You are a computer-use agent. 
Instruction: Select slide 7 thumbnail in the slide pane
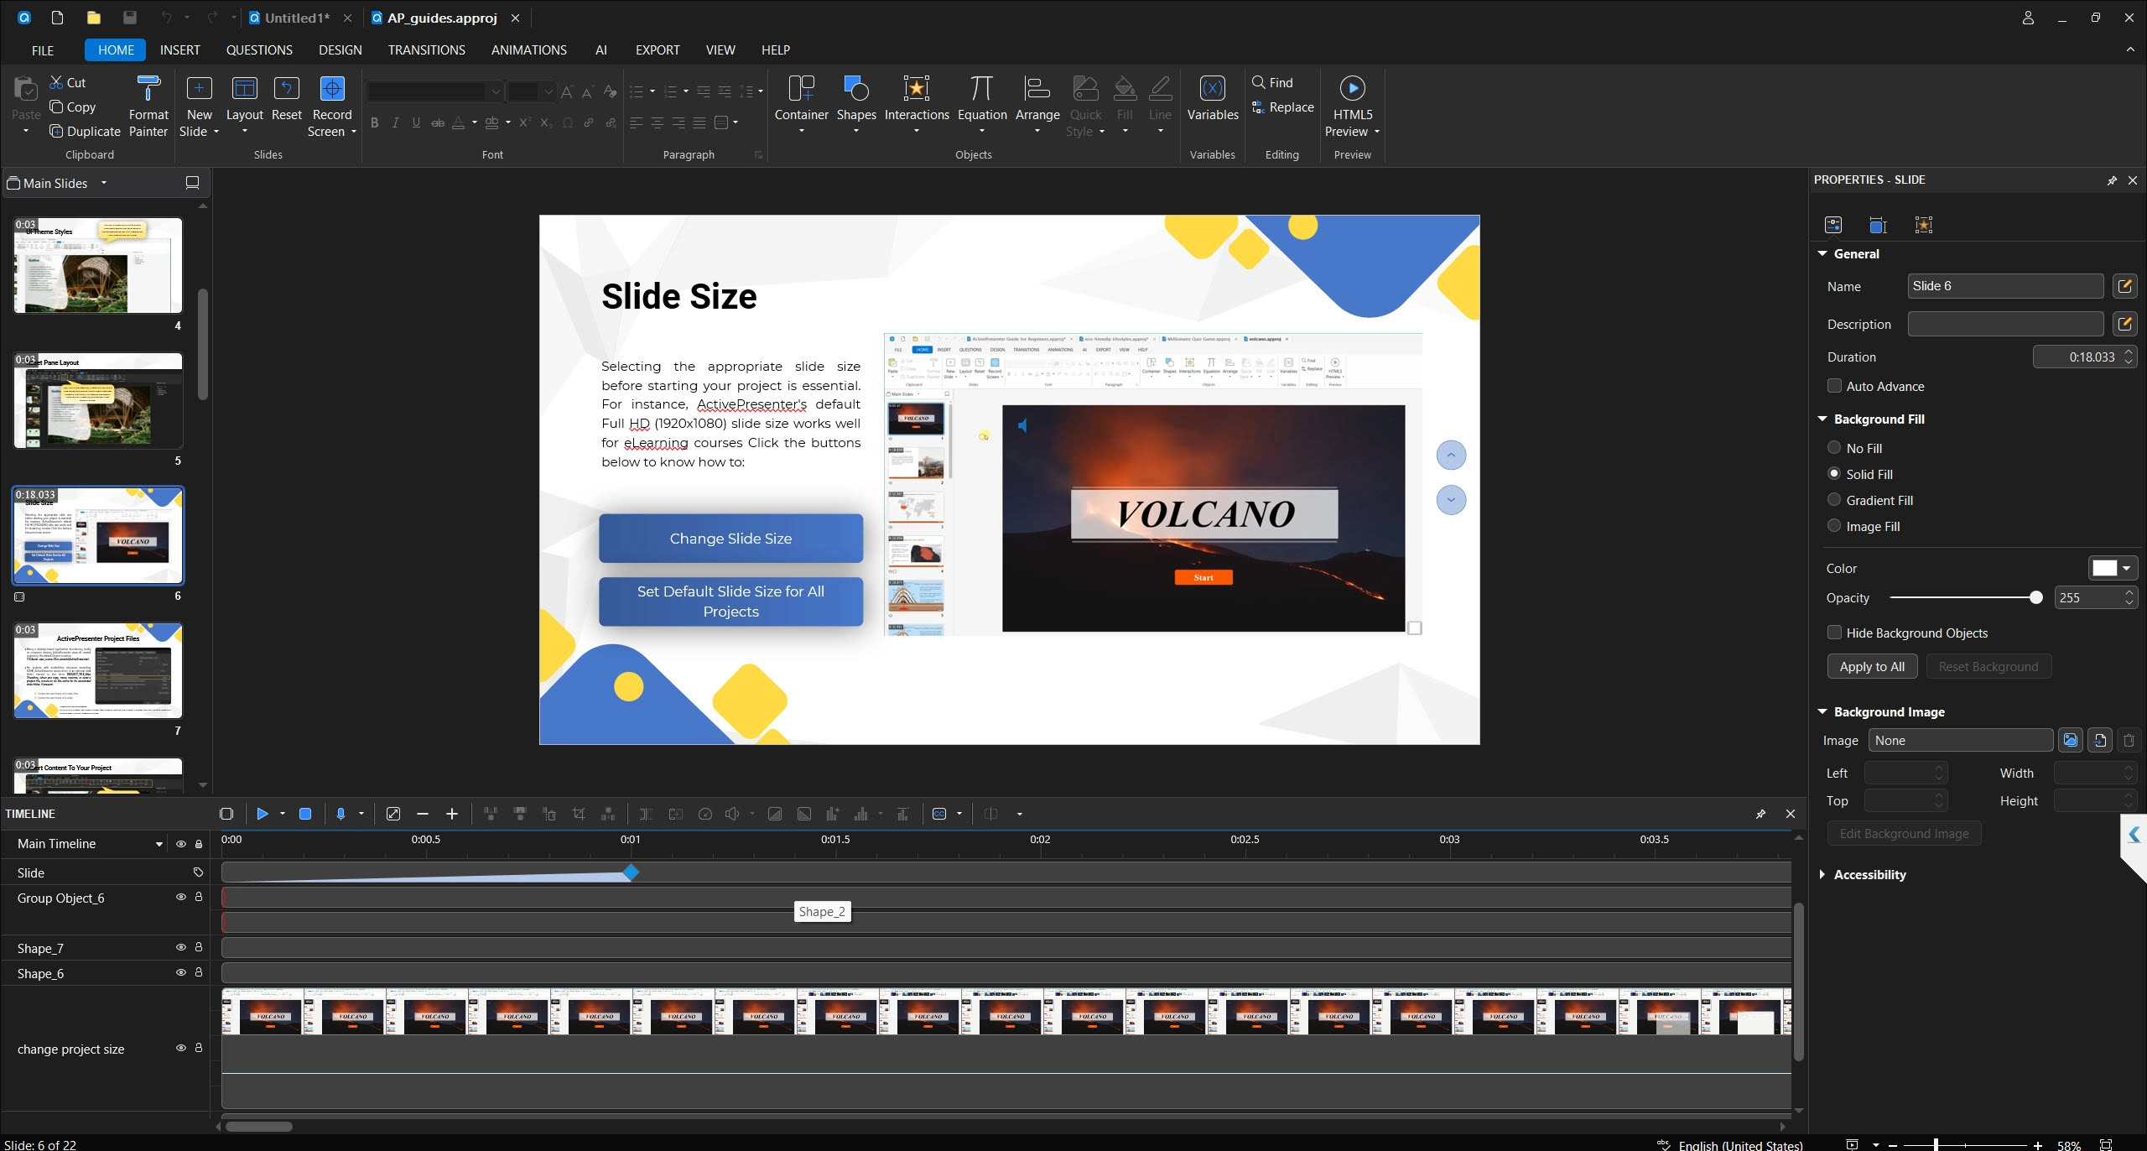[x=96, y=670]
